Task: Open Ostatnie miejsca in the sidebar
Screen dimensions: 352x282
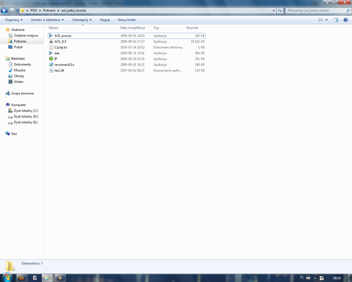Action: coord(26,36)
